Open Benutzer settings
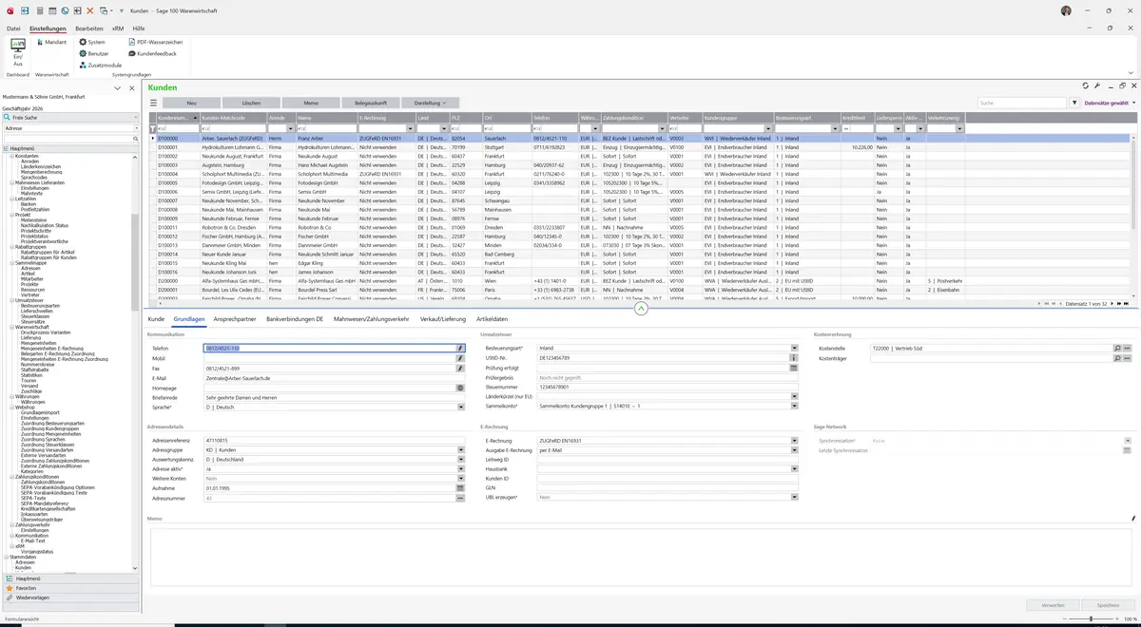 click(94, 53)
